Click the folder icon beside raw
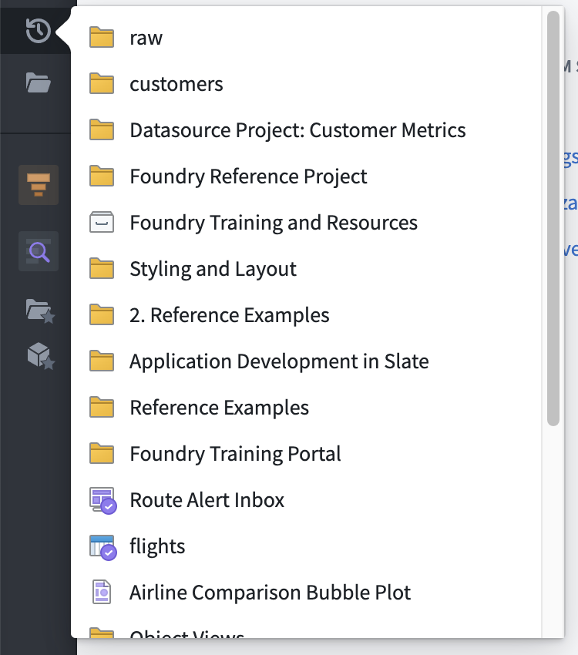 pyautogui.click(x=102, y=37)
